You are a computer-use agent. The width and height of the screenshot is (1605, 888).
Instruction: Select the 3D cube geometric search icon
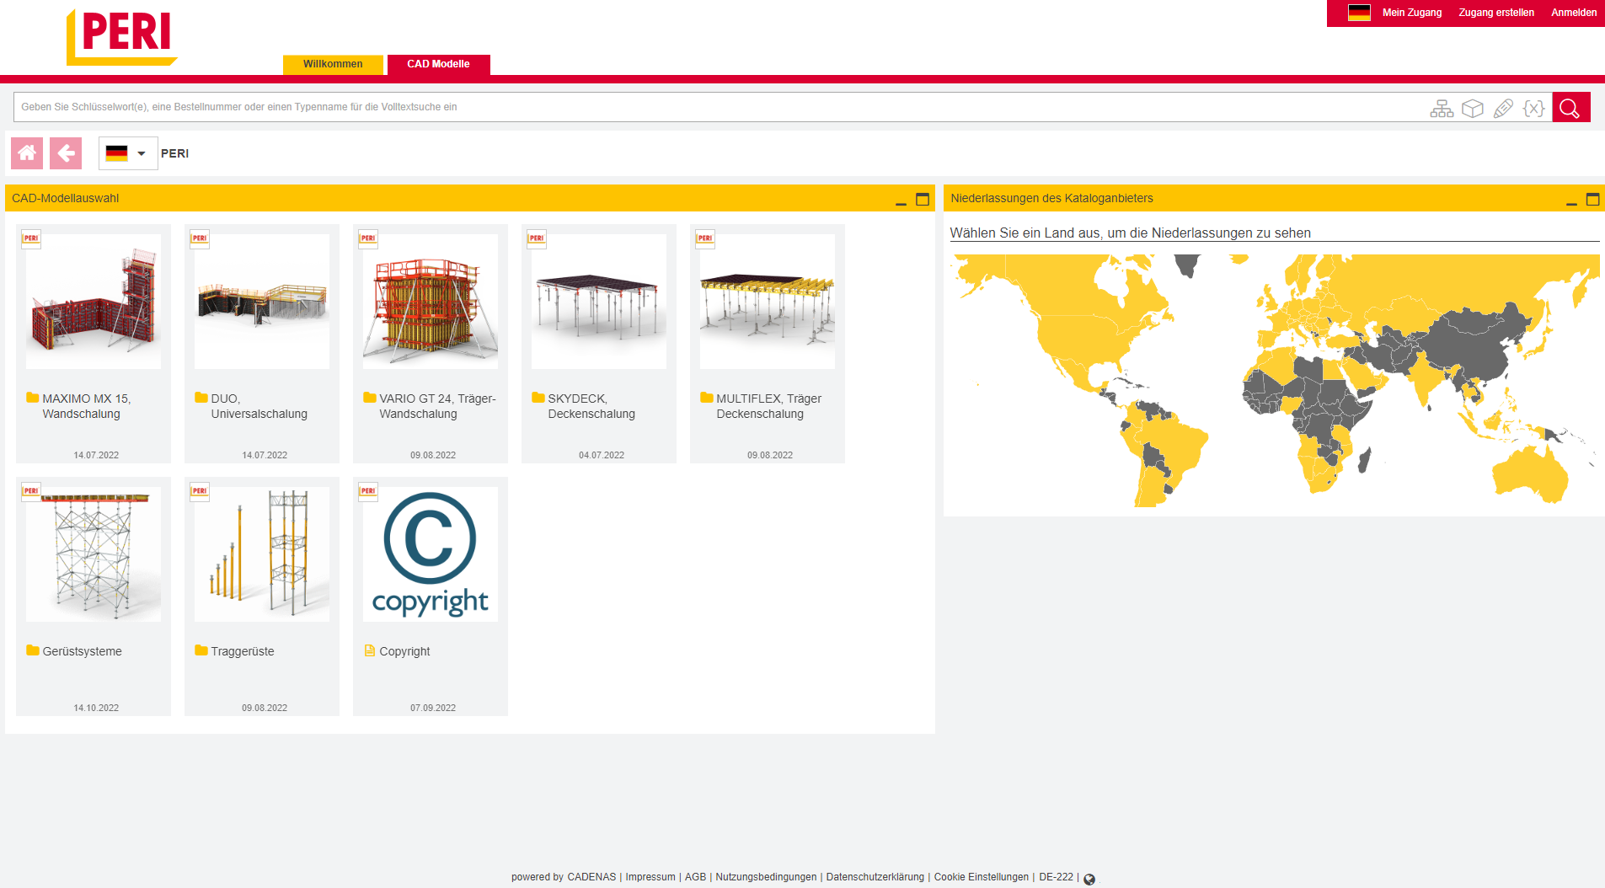point(1473,107)
